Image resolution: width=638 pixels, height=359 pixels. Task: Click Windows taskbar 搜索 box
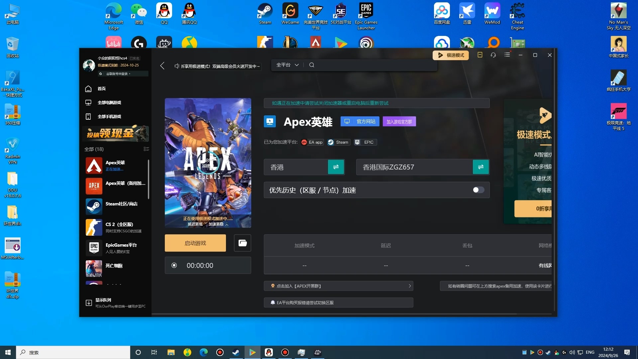click(x=73, y=352)
